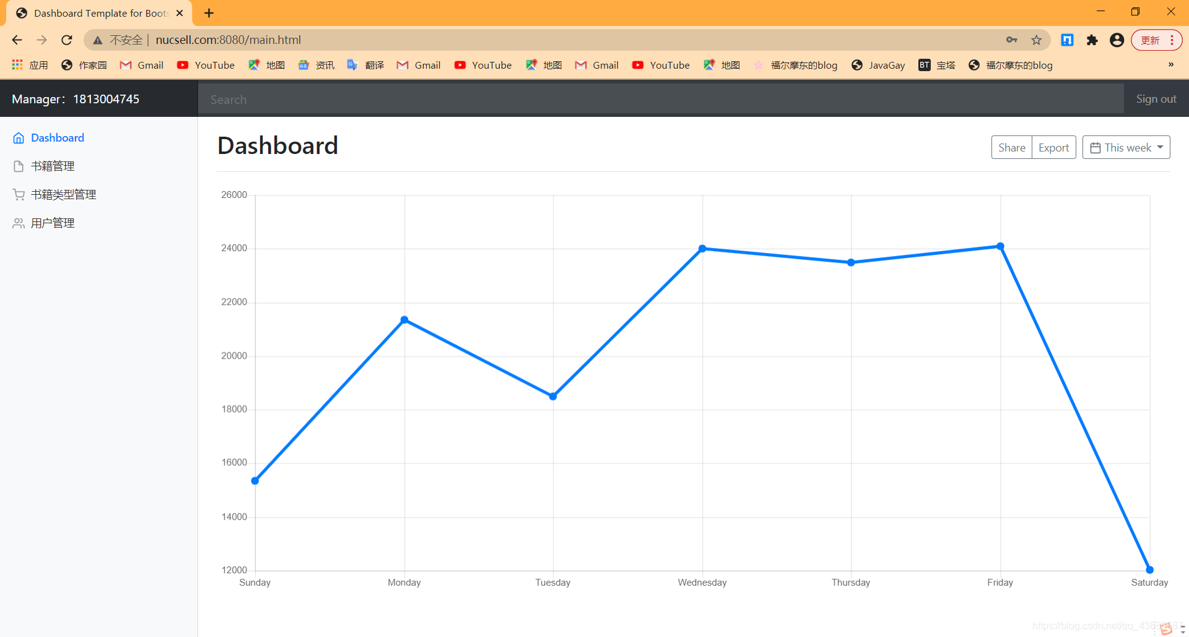Open the 应用 apps bookmark
The width and height of the screenshot is (1189, 637).
click(x=30, y=65)
